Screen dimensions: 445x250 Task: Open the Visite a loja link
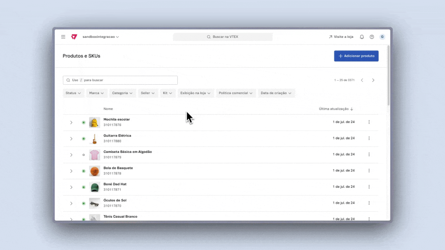coord(341,37)
